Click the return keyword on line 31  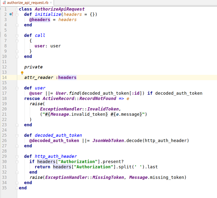[x=42, y=167]
